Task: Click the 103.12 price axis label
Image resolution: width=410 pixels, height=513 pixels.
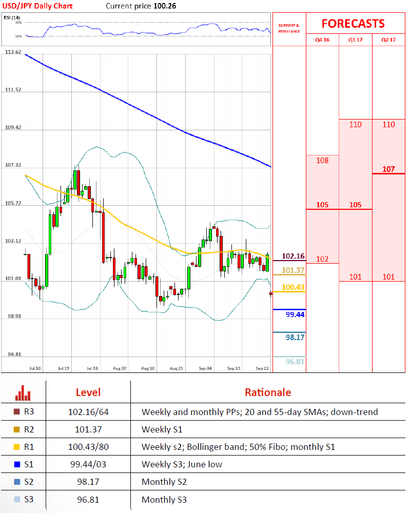Action: pyautogui.click(x=13, y=241)
